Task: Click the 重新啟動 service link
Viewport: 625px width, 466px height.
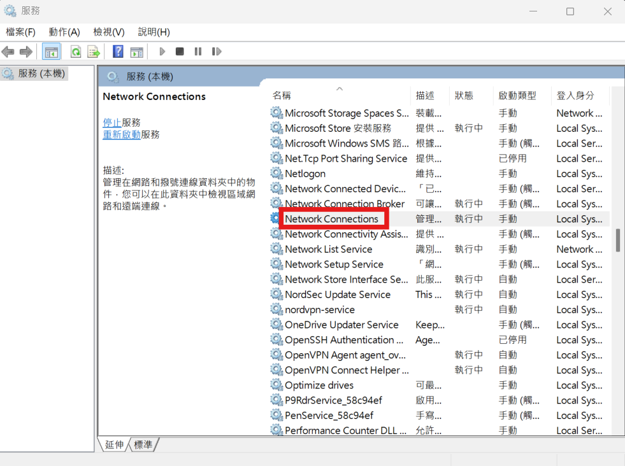Action: tap(122, 134)
